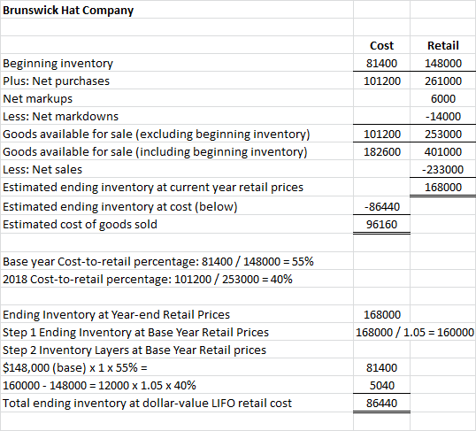476x431 pixels.
Task: Click the 'Cost' column header cell
Action: coord(381,45)
